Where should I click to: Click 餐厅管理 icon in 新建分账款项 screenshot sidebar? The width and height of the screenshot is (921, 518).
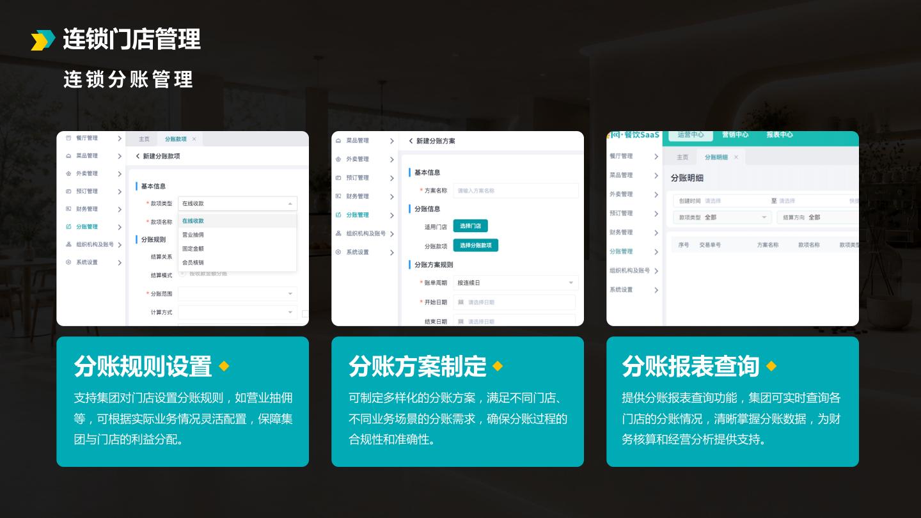click(x=68, y=138)
